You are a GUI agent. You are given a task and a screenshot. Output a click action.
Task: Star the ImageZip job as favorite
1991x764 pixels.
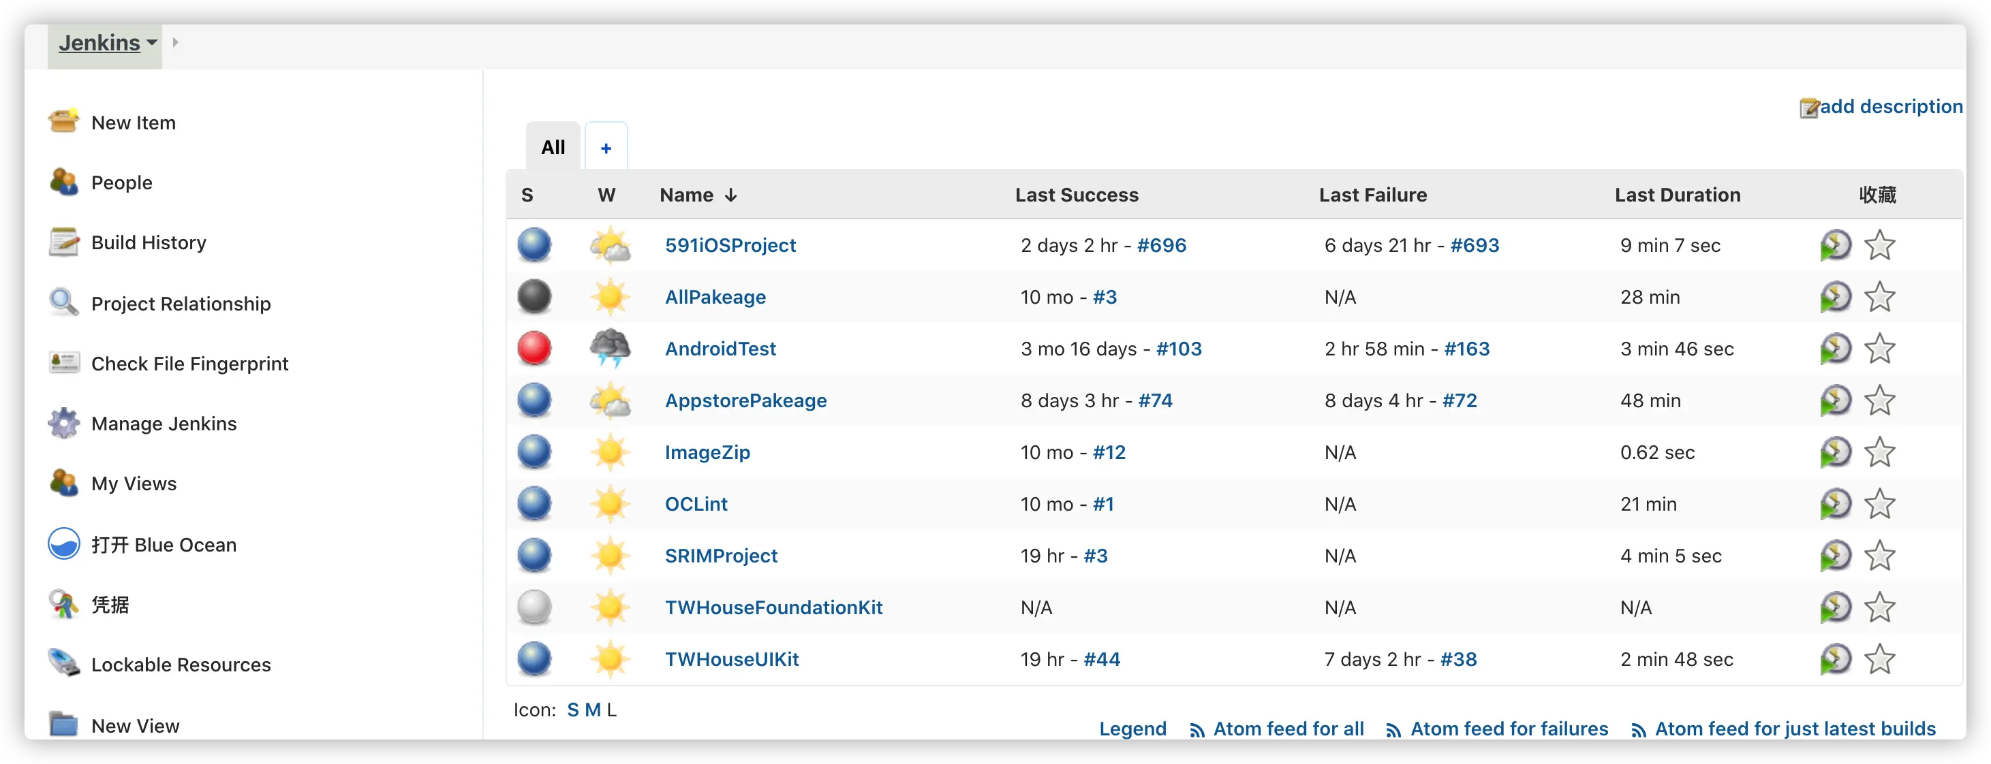(1879, 453)
